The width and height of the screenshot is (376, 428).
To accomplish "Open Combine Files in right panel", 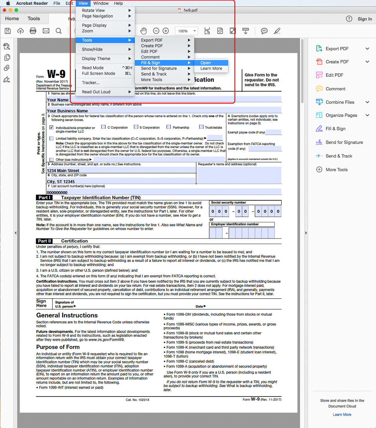I will (x=340, y=102).
